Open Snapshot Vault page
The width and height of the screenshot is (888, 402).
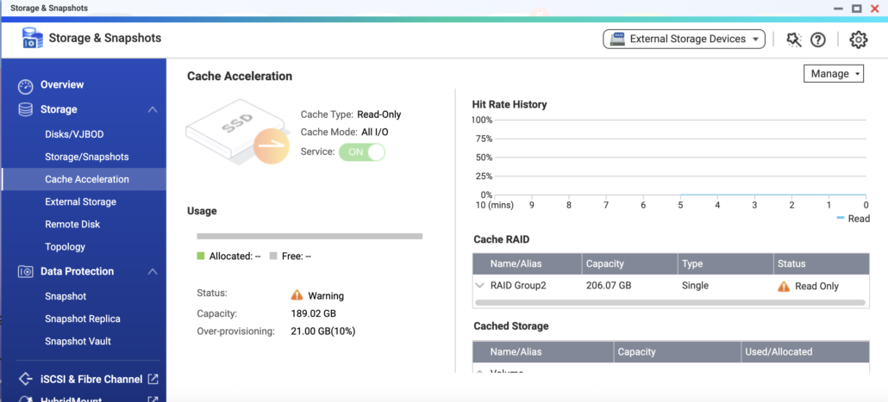click(78, 342)
